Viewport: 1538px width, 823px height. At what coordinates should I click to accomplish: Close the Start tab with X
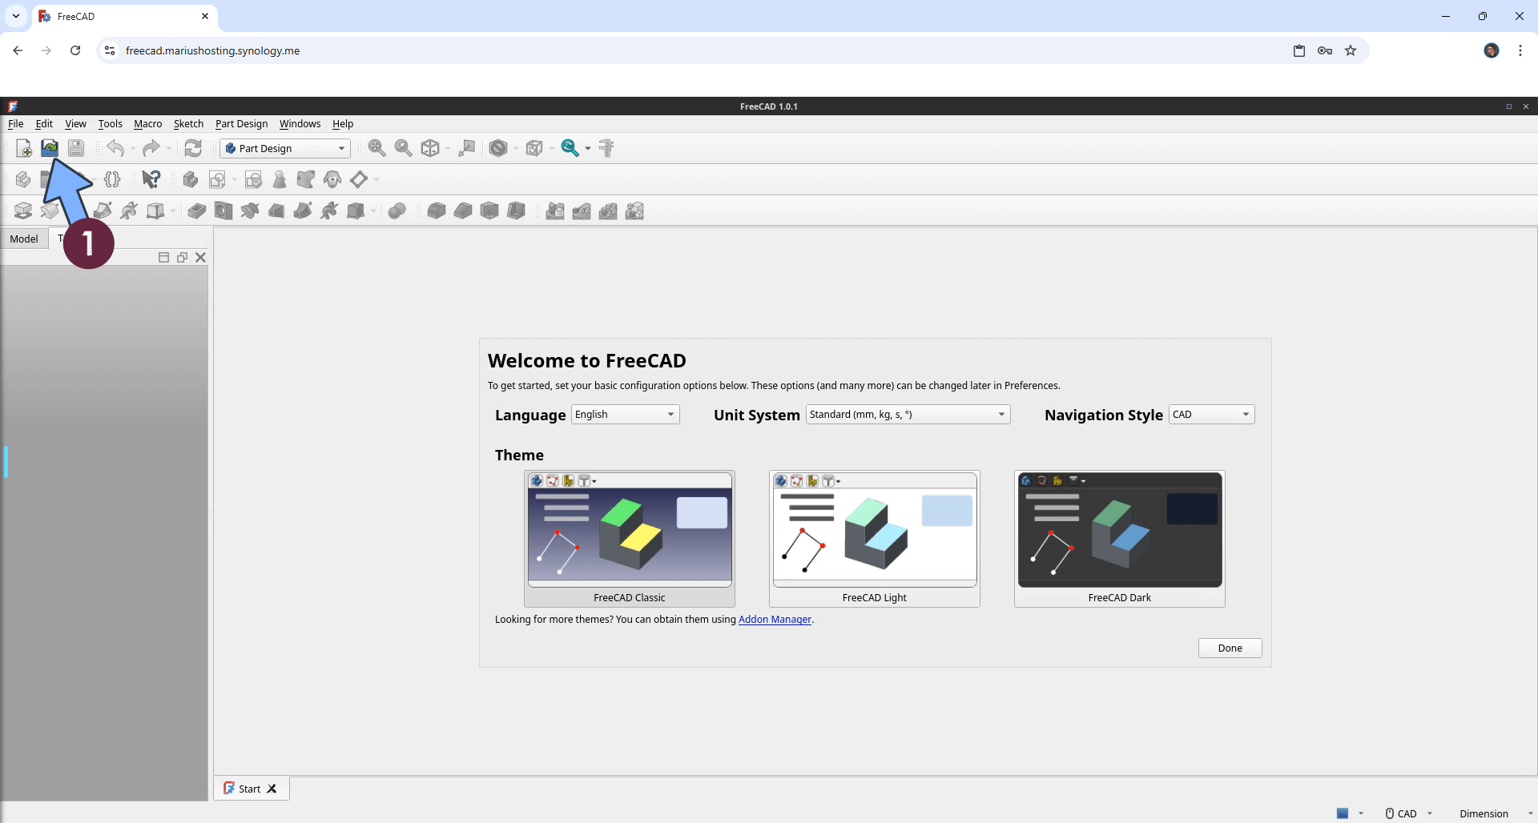272,789
